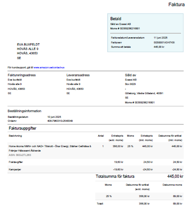Select the order date 10 juni 2025
This screenshot has width=192, height=215.
point(54,117)
